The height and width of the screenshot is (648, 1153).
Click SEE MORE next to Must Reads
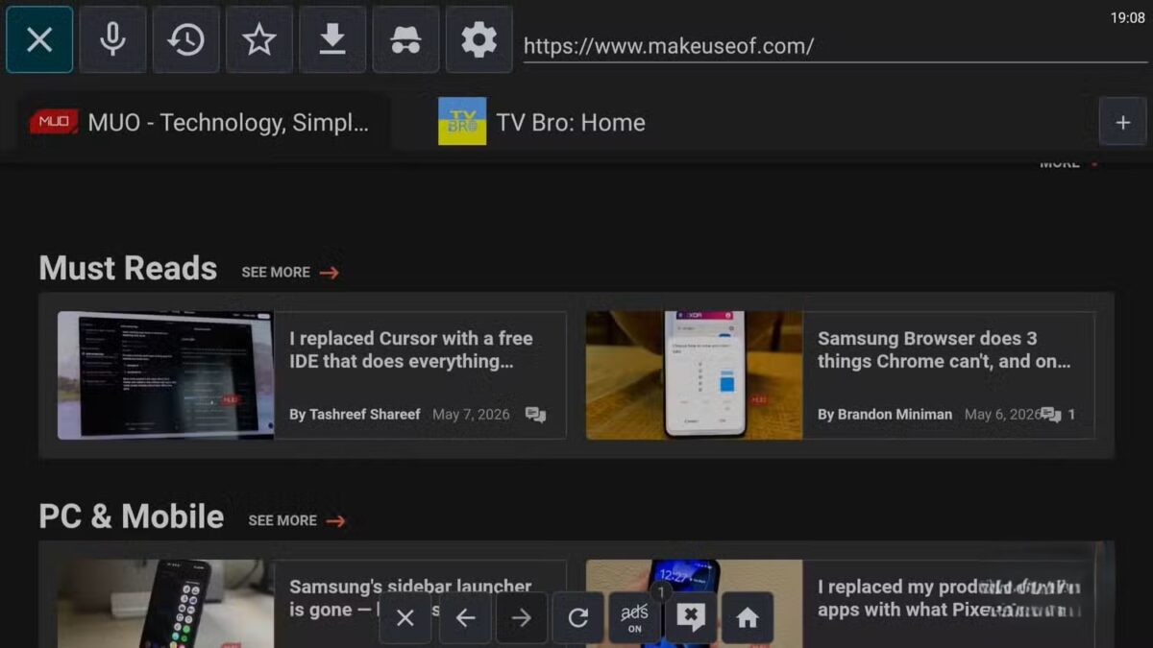(290, 273)
